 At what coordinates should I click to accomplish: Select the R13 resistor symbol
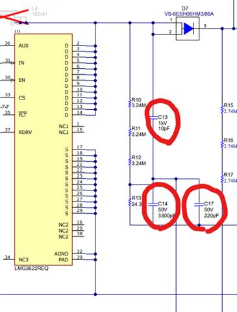click(130, 201)
